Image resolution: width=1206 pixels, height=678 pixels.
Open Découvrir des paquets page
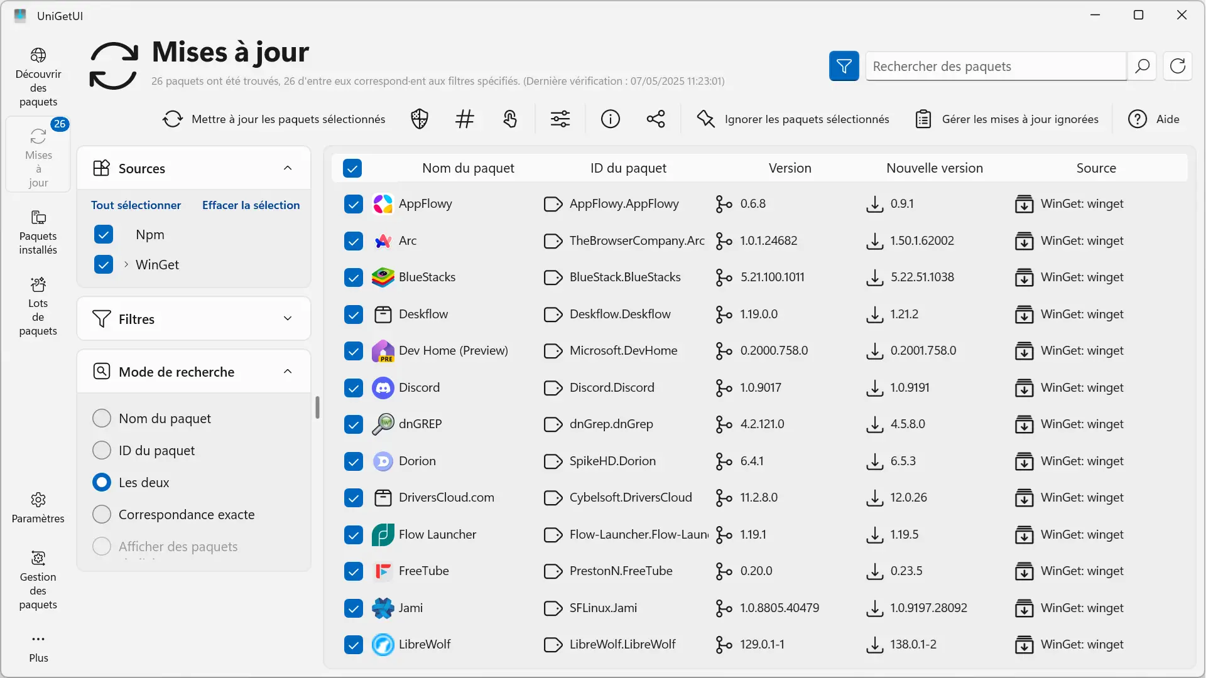coord(38,77)
